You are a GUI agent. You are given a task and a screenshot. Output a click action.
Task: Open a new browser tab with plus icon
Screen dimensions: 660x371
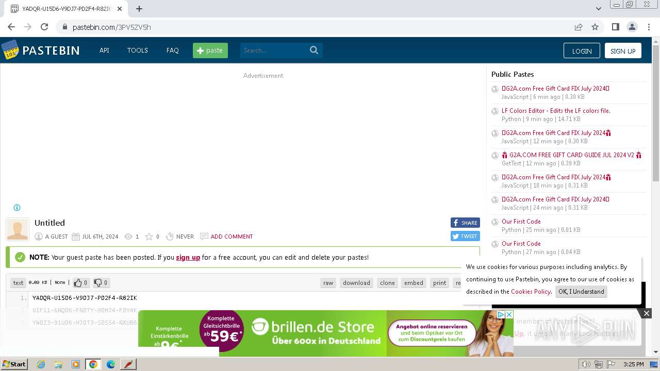tap(139, 9)
